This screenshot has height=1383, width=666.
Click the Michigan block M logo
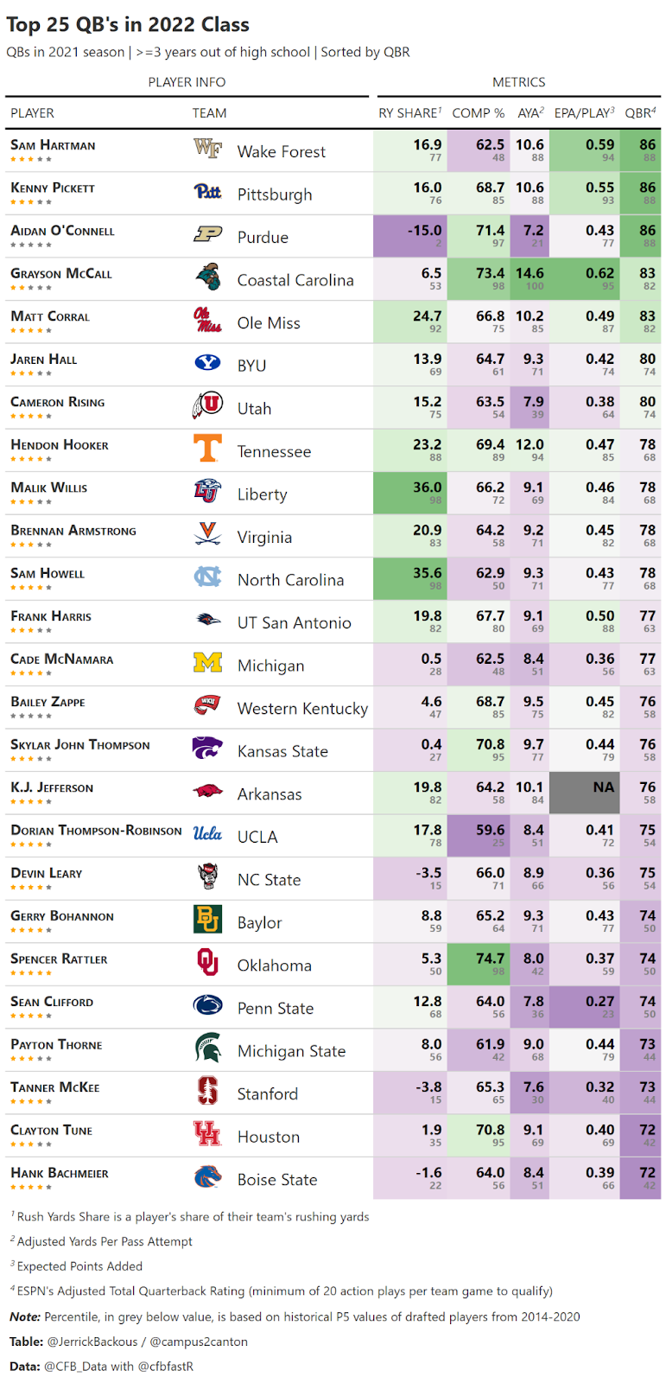click(x=207, y=664)
